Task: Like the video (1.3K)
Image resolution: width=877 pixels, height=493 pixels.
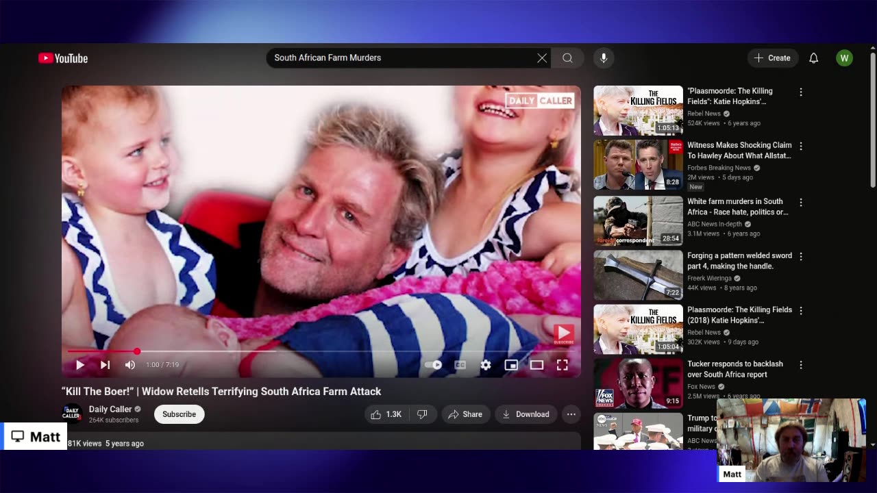Action: pos(386,414)
